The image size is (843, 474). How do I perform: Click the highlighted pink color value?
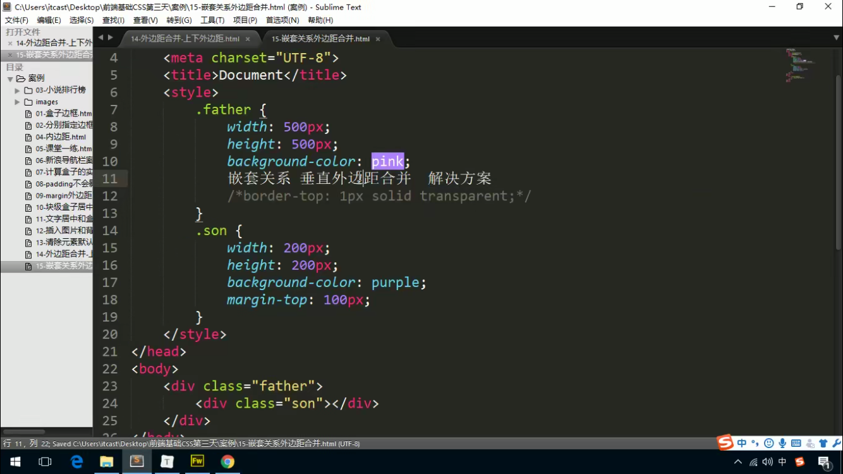click(387, 162)
